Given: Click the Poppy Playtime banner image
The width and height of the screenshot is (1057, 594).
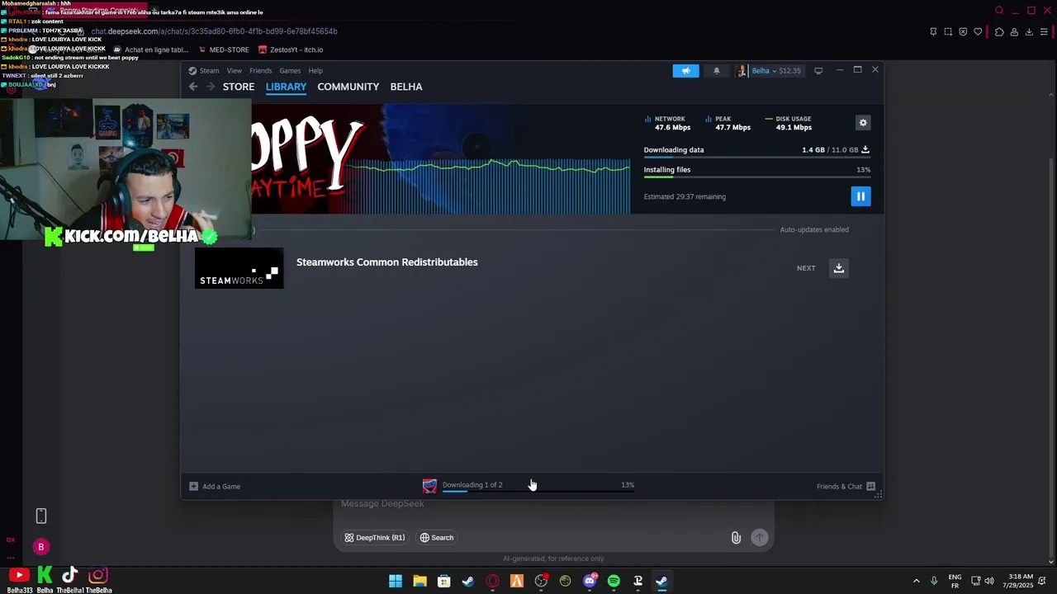Looking at the screenshot, I should click(440, 159).
